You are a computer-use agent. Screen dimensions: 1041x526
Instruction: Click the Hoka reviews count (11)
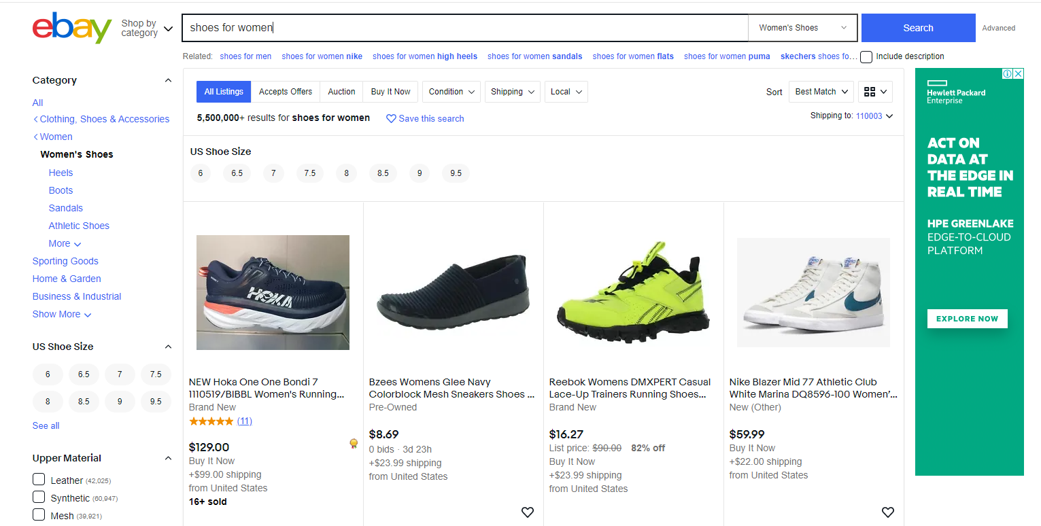(x=245, y=421)
